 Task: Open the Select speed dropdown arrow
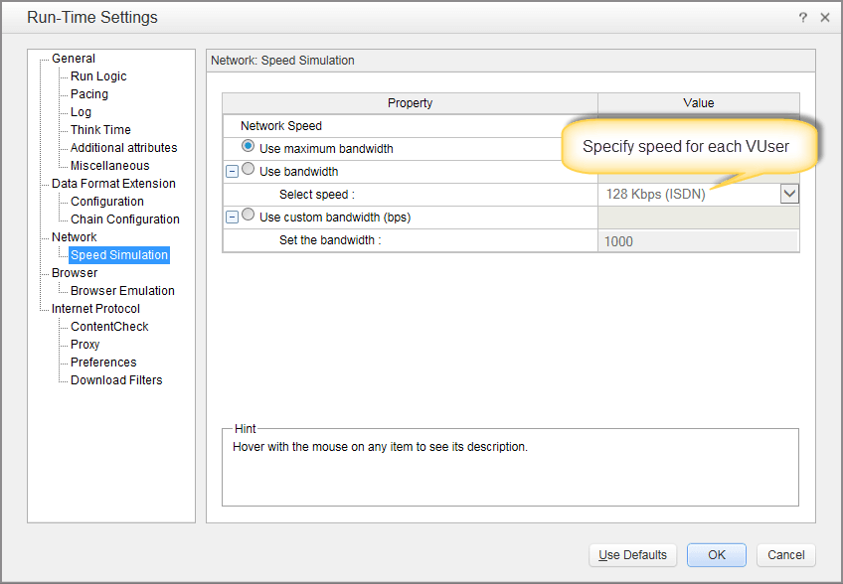click(x=789, y=194)
